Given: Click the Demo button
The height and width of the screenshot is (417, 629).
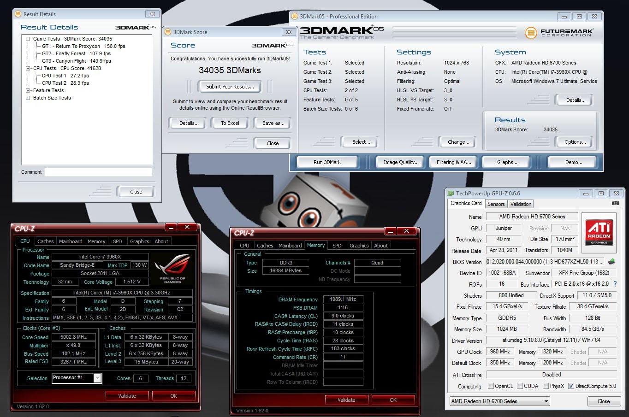Looking at the screenshot, I should 574,162.
